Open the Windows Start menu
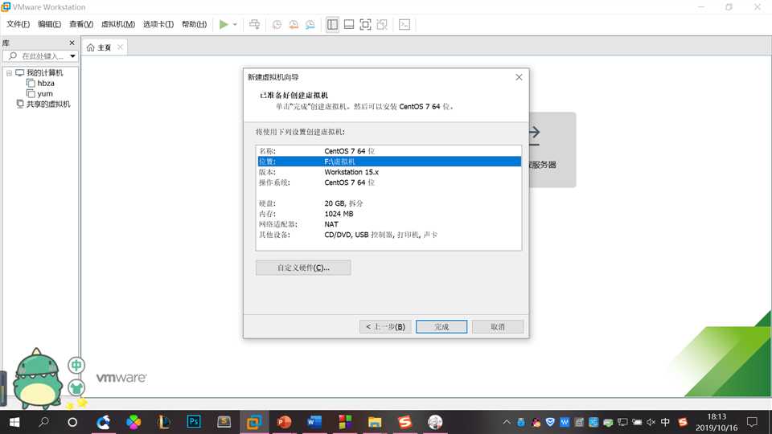Image resolution: width=772 pixels, height=434 pixels. coord(14,422)
